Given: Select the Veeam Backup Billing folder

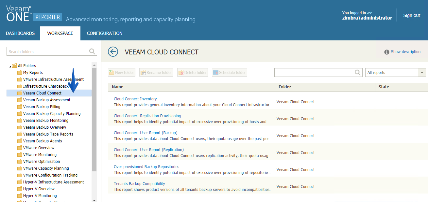Looking at the screenshot, I should pos(42,107).
